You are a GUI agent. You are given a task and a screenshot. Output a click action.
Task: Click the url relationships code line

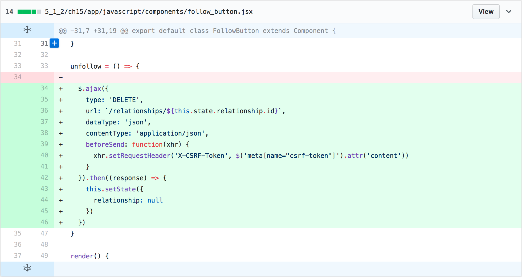click(x=185, y=111)
